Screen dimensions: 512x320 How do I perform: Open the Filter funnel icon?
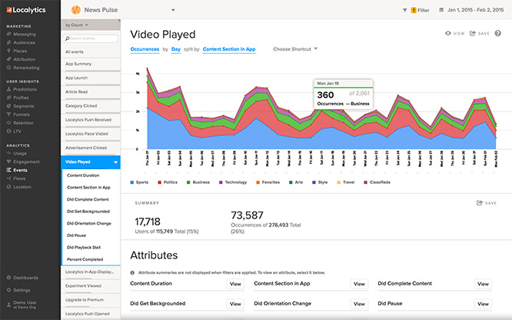tap(405, 10)
